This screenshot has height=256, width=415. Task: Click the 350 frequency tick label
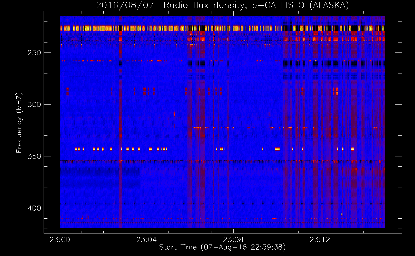34,156
